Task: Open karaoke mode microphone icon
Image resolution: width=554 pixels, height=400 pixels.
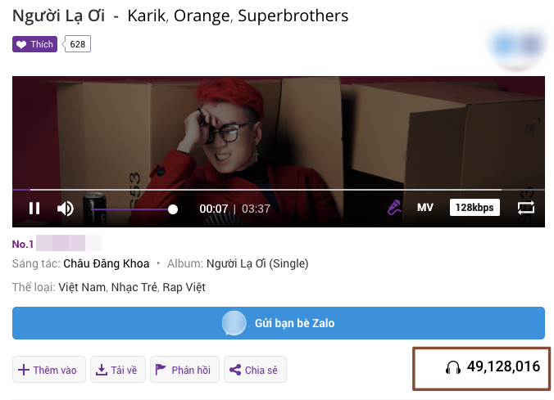Action: point(394,208)
